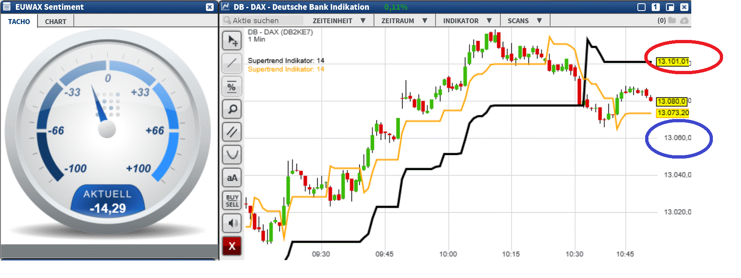Close the EUWAX Sentiment panel

210,7
